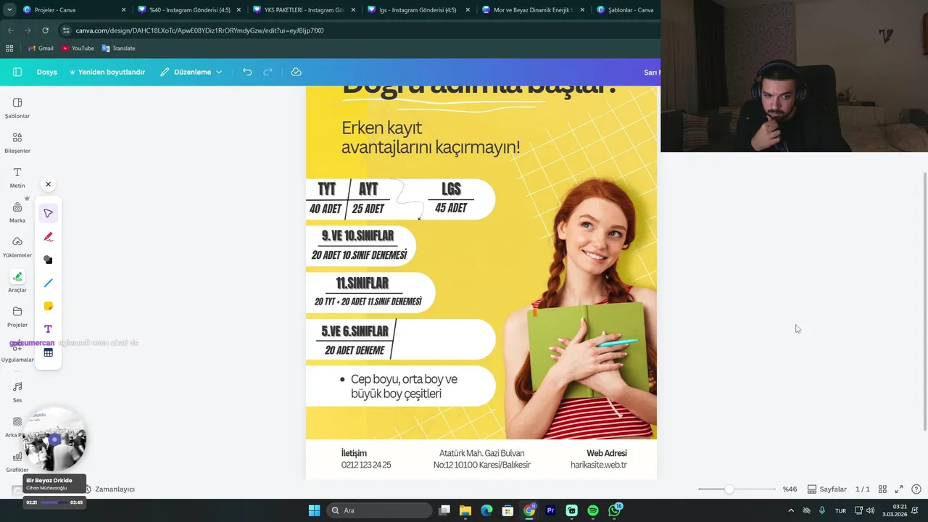Open the Gmail bookmark

[41, 48]
